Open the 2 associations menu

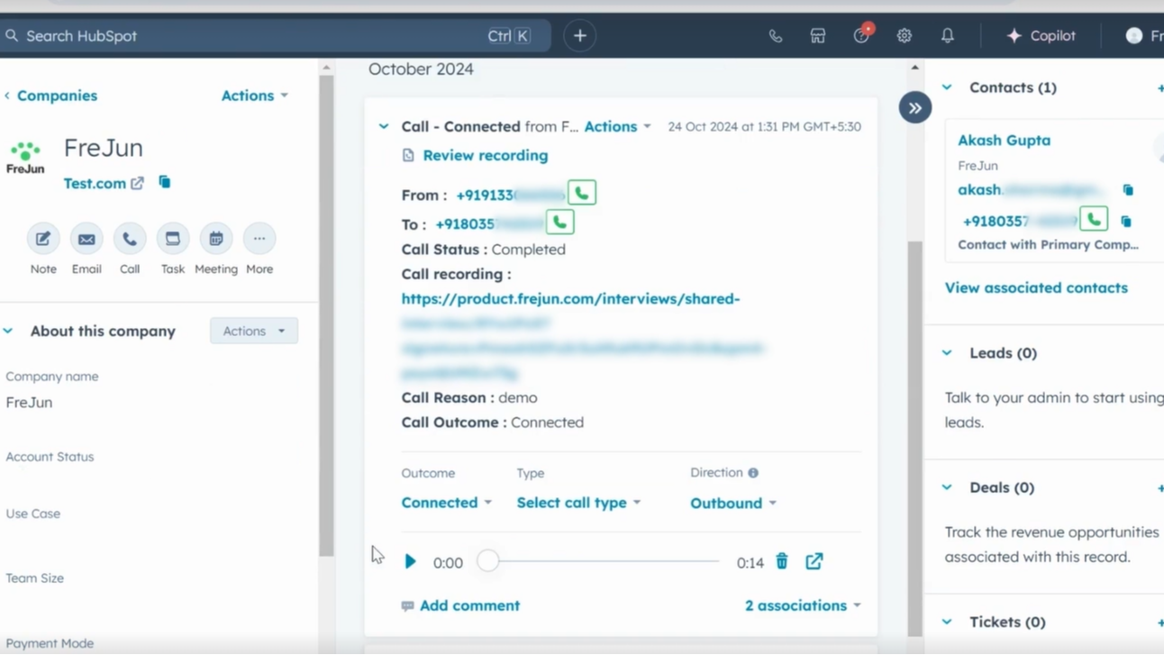click(802, 605)
